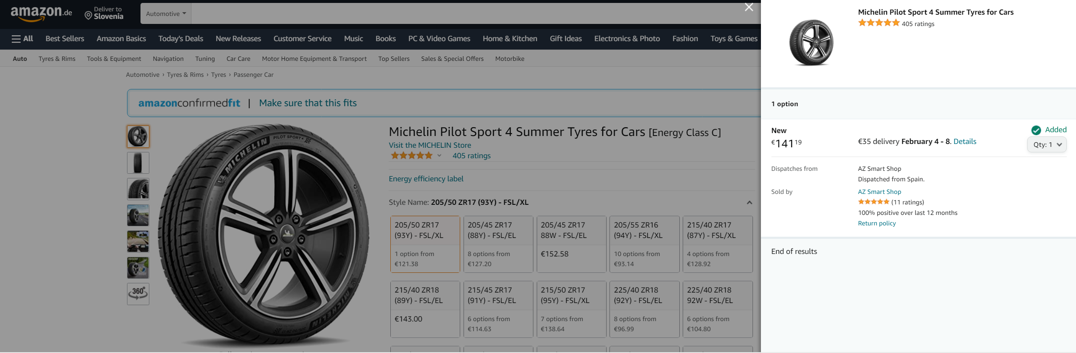The image size is (1076, 353).
Task: Click Make sure that this fits
Action: click(x=308, y=103)
